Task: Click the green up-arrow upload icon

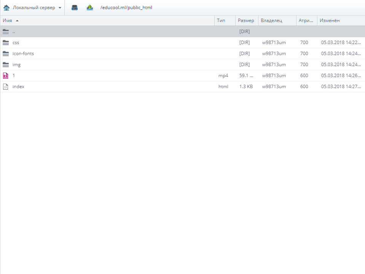Action: click(x=90, y=8)
